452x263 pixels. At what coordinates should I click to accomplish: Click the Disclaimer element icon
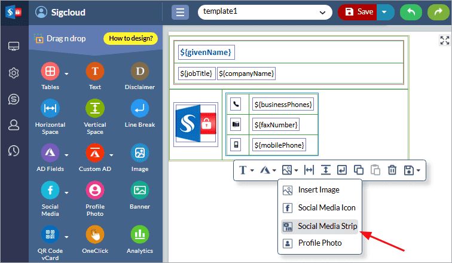tap(140, 72)
